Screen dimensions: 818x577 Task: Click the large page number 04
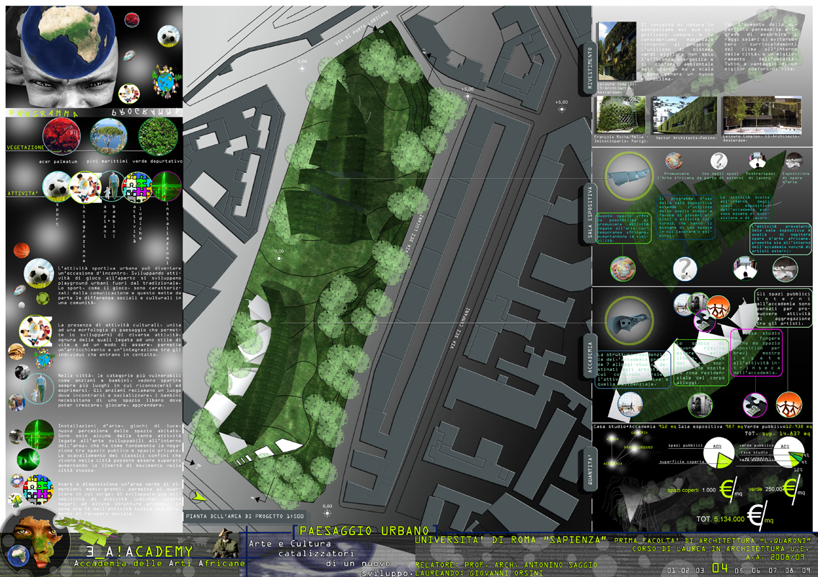point(719,569)
